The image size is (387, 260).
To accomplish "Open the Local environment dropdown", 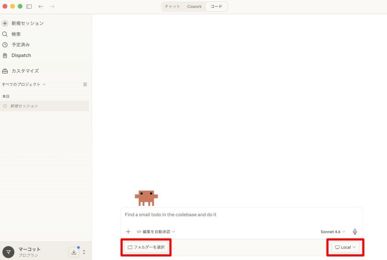I will (345, 247).
